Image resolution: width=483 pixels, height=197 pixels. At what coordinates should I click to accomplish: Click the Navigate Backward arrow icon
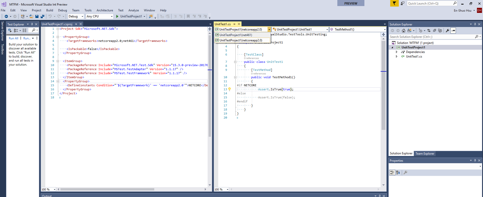coord(6,16)
